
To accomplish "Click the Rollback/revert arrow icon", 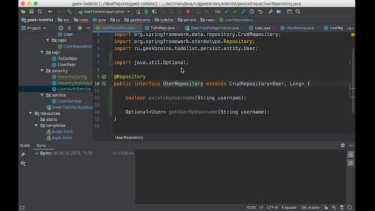I will pos(260,12).
